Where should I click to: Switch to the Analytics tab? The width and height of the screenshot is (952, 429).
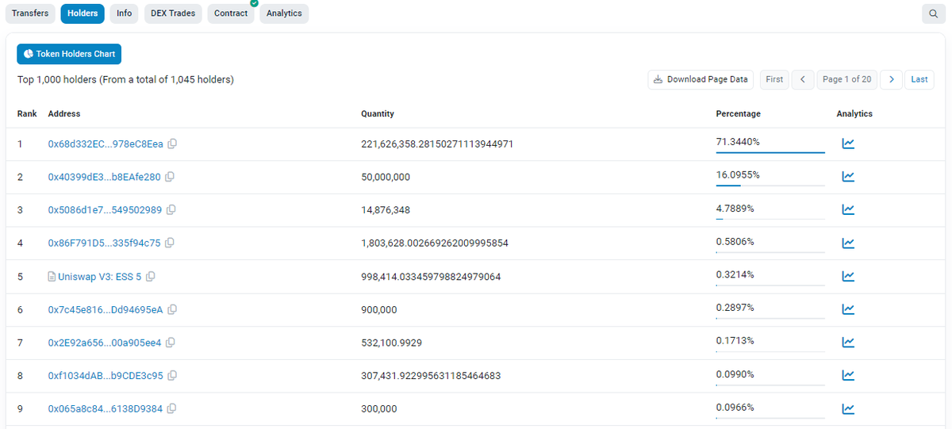click(284, 13)
